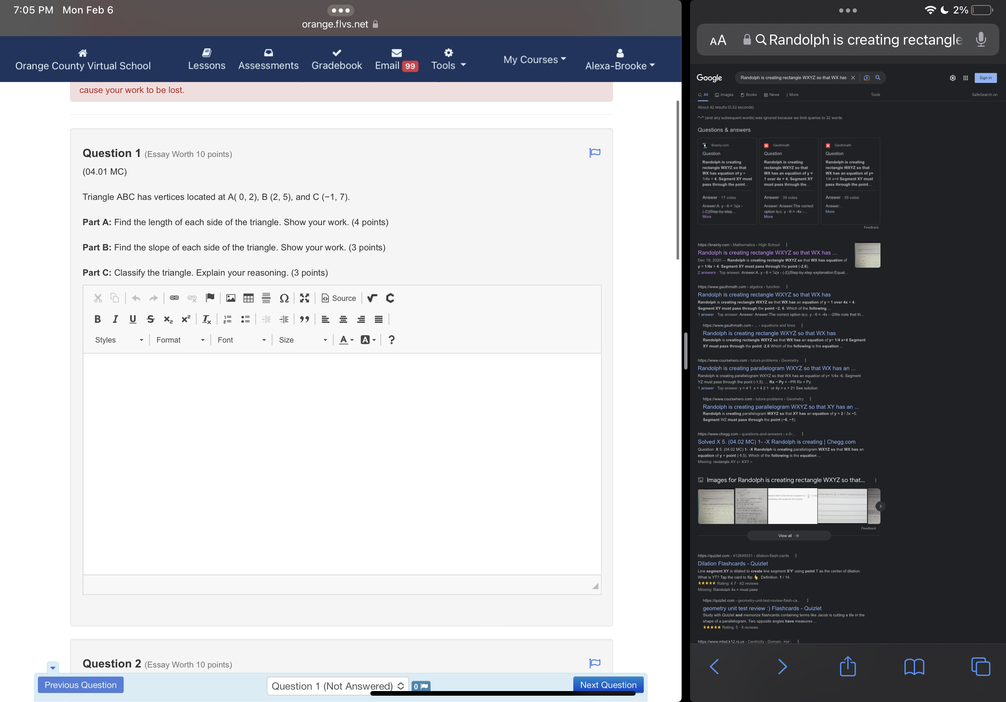Open the Brainly result about rectangle WXYZ

coord(767,253)
